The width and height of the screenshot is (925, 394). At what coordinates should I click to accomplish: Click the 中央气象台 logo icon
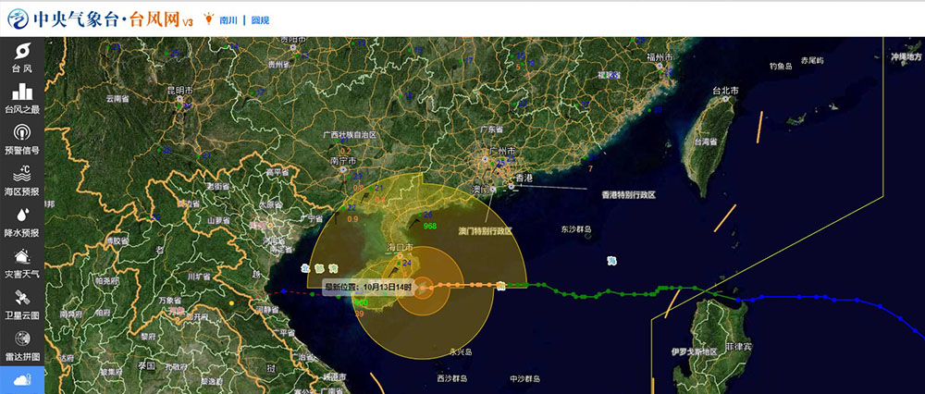click(x=16, y=18)
